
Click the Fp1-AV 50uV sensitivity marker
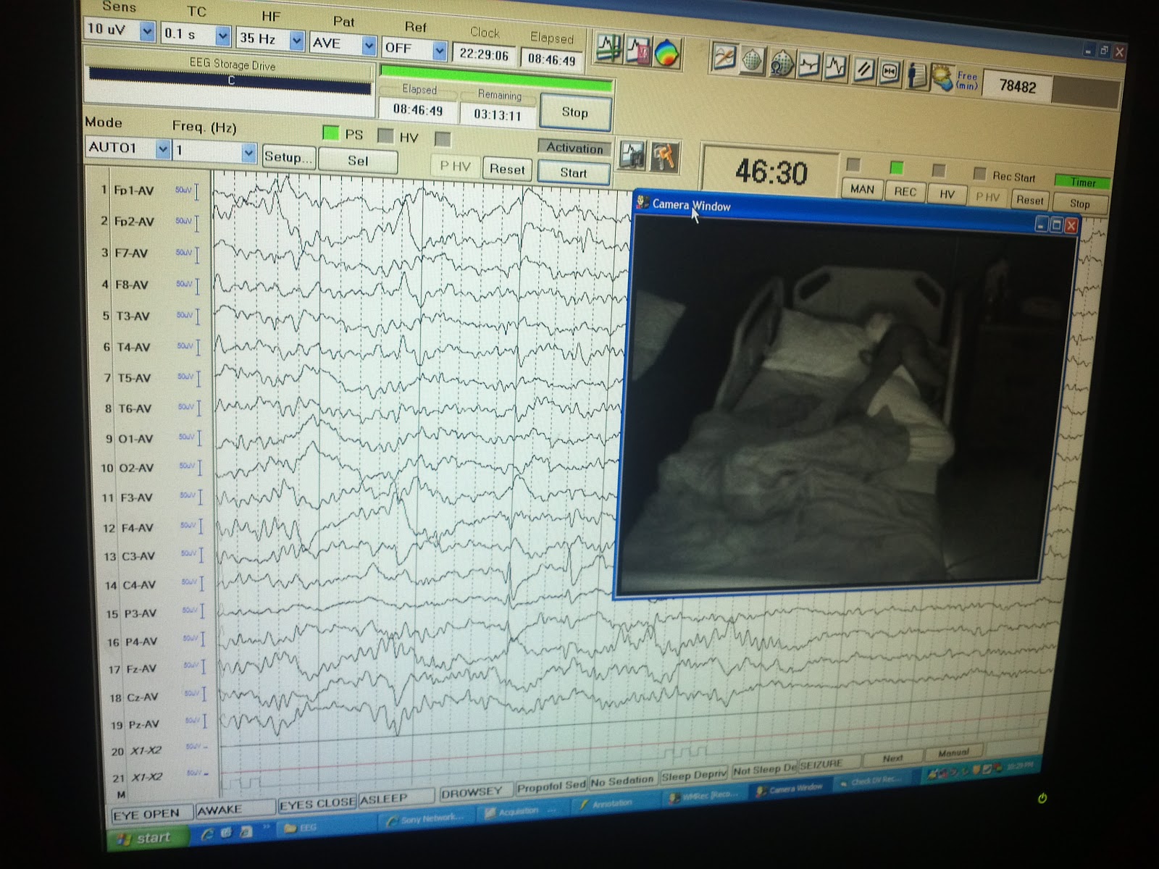click(188, 191)
